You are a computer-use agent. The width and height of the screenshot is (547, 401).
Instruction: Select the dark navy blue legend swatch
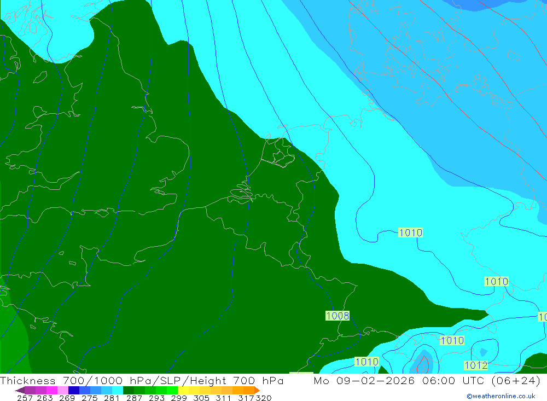74,390
